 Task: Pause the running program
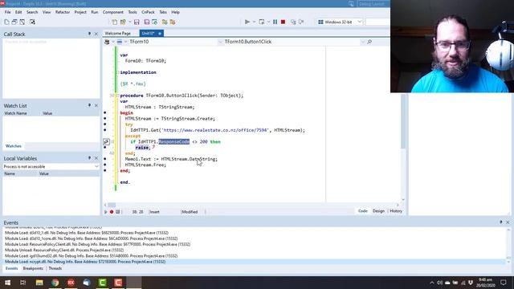click(x=275, y=22)
